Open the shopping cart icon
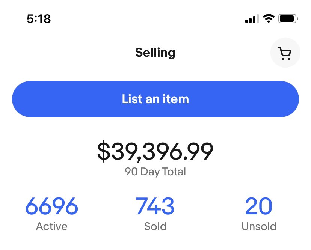 (285, 53)
